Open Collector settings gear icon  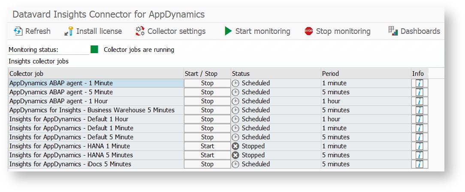(140, 31)
